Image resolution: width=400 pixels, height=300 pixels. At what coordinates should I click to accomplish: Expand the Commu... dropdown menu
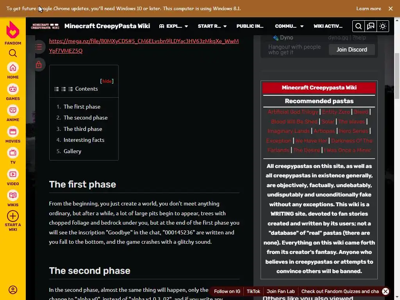(289, 26)
